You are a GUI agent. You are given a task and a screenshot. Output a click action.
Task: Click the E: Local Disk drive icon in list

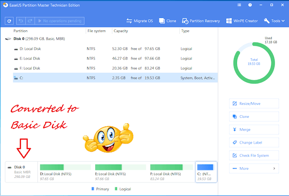pos(16,59)
